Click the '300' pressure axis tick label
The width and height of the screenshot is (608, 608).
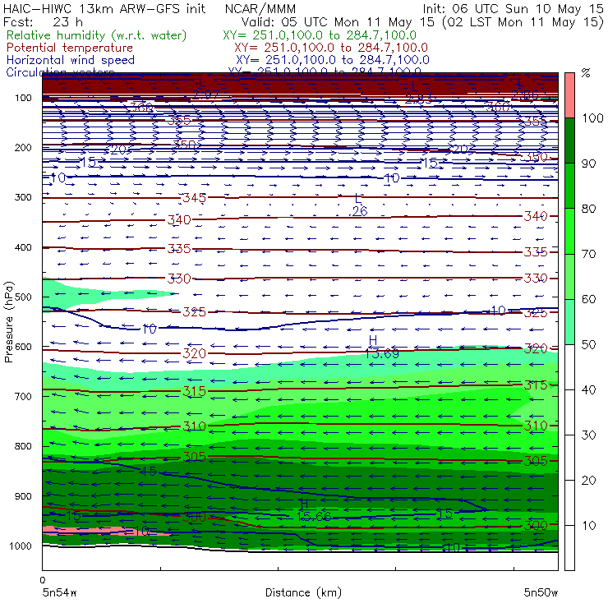point(23,197)
